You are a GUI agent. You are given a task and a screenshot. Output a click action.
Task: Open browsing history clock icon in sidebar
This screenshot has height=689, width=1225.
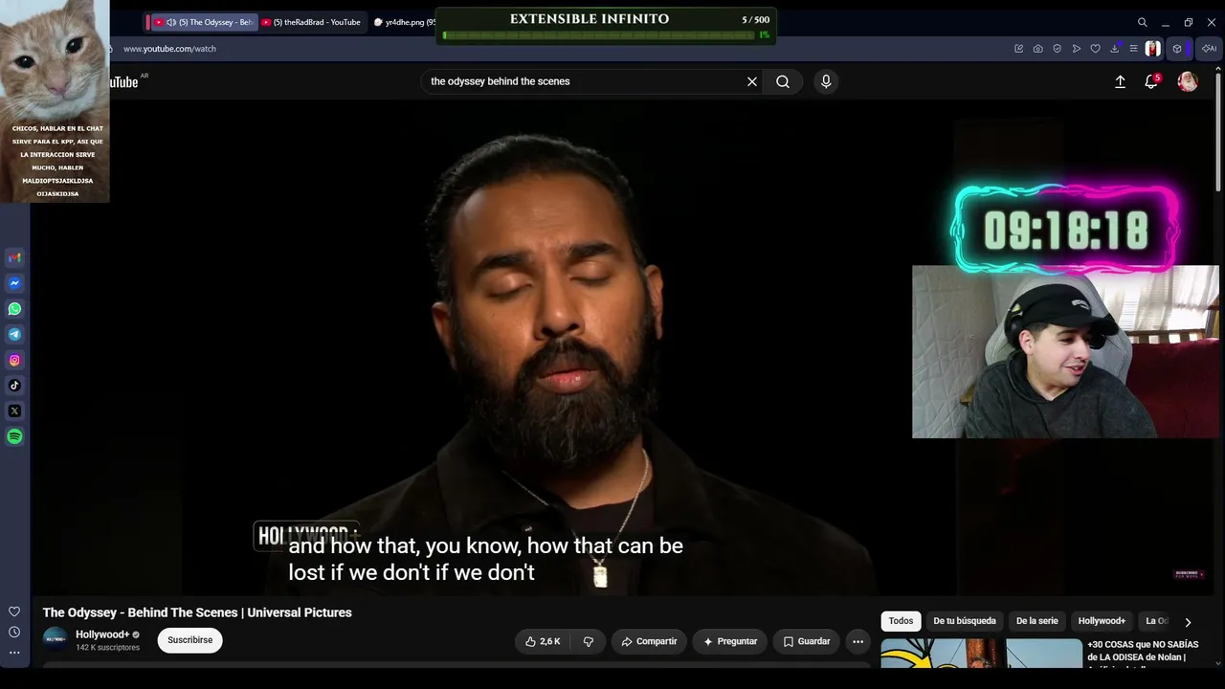(x=14, y=632)
